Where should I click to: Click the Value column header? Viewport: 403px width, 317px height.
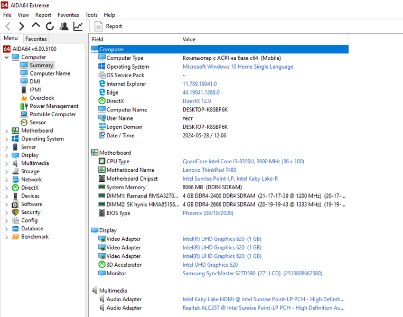pos(264,39)
